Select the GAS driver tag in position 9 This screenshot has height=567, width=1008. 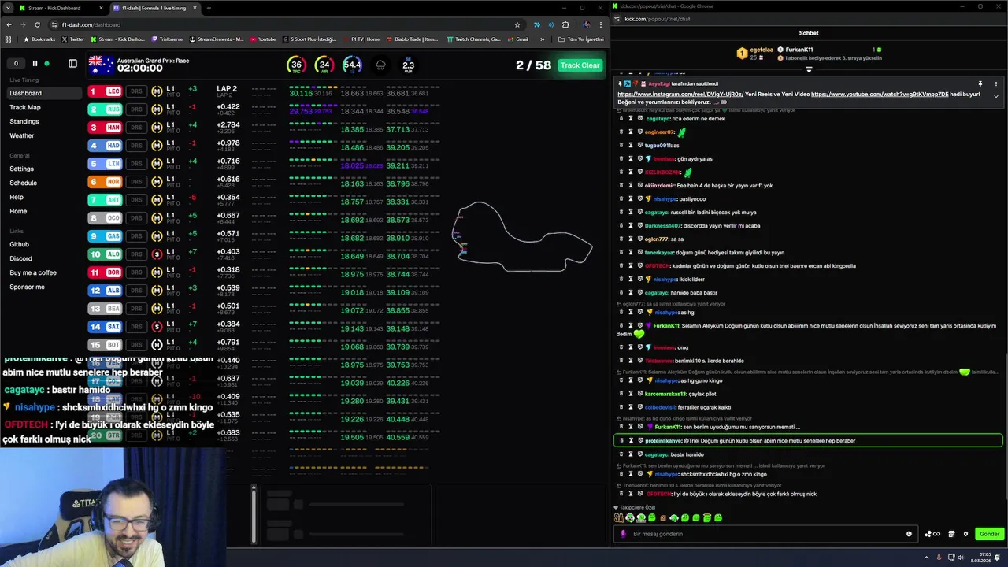click(106, 236)
